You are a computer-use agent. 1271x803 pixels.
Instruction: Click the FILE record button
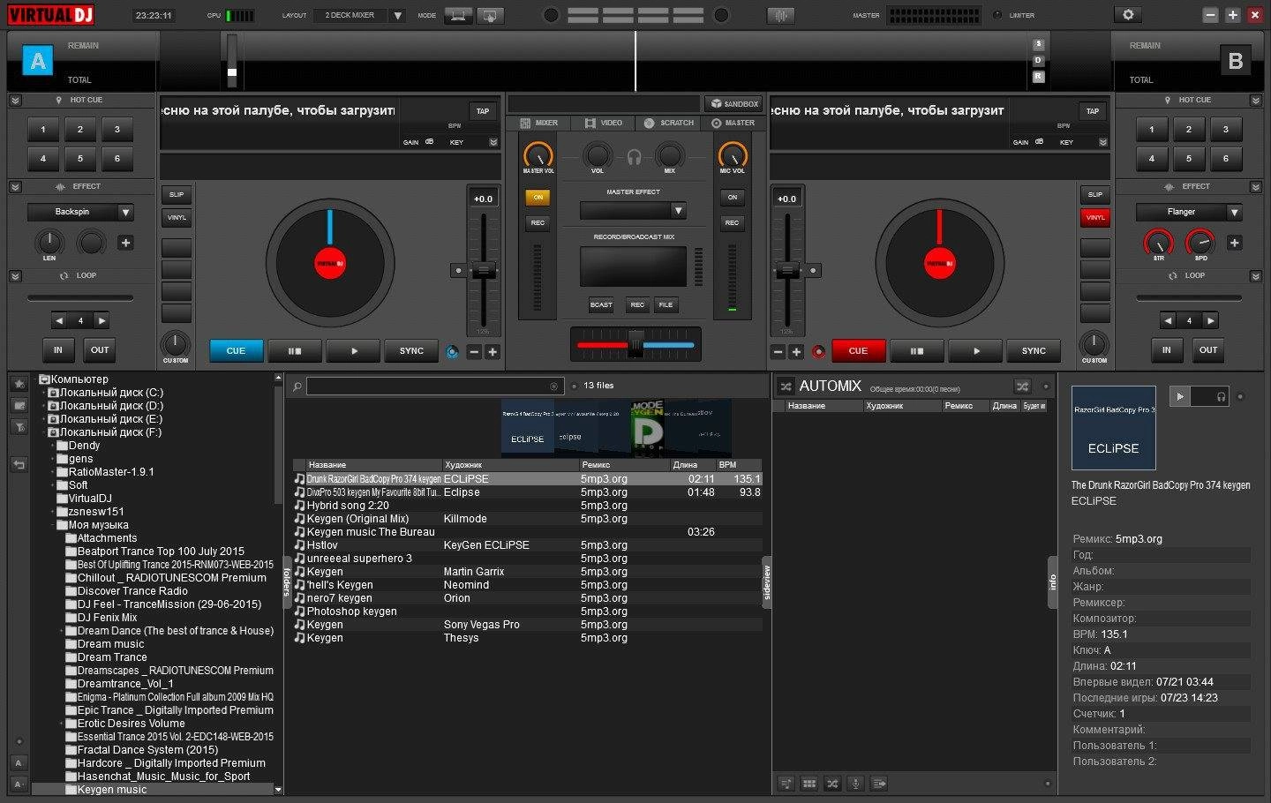point(666,304)
